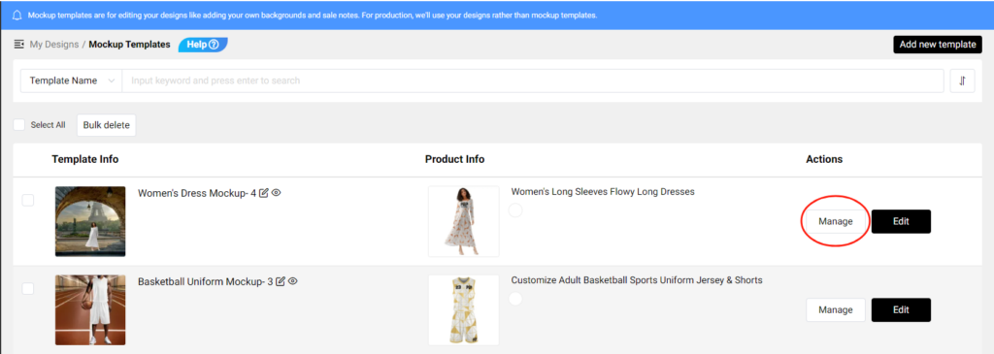
Task: Preview Women's Dress Mockup-4 with eye icon
Action: pyautogui.click(x=277, y=192)
